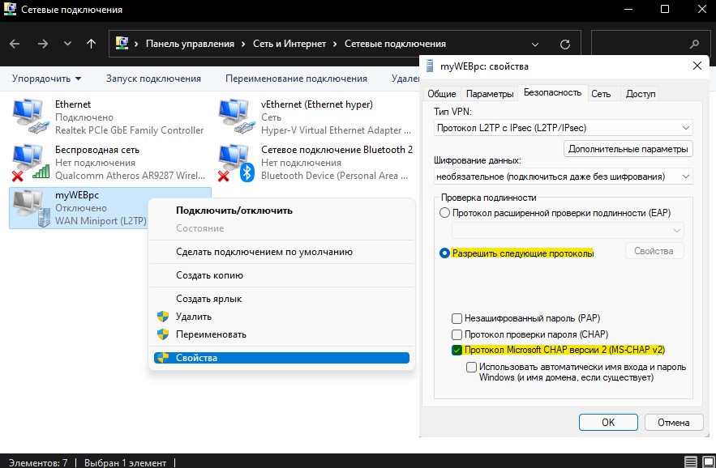Click the window icon in the title bar
This screenshot has width=716, height=468.
coord(10,9)
